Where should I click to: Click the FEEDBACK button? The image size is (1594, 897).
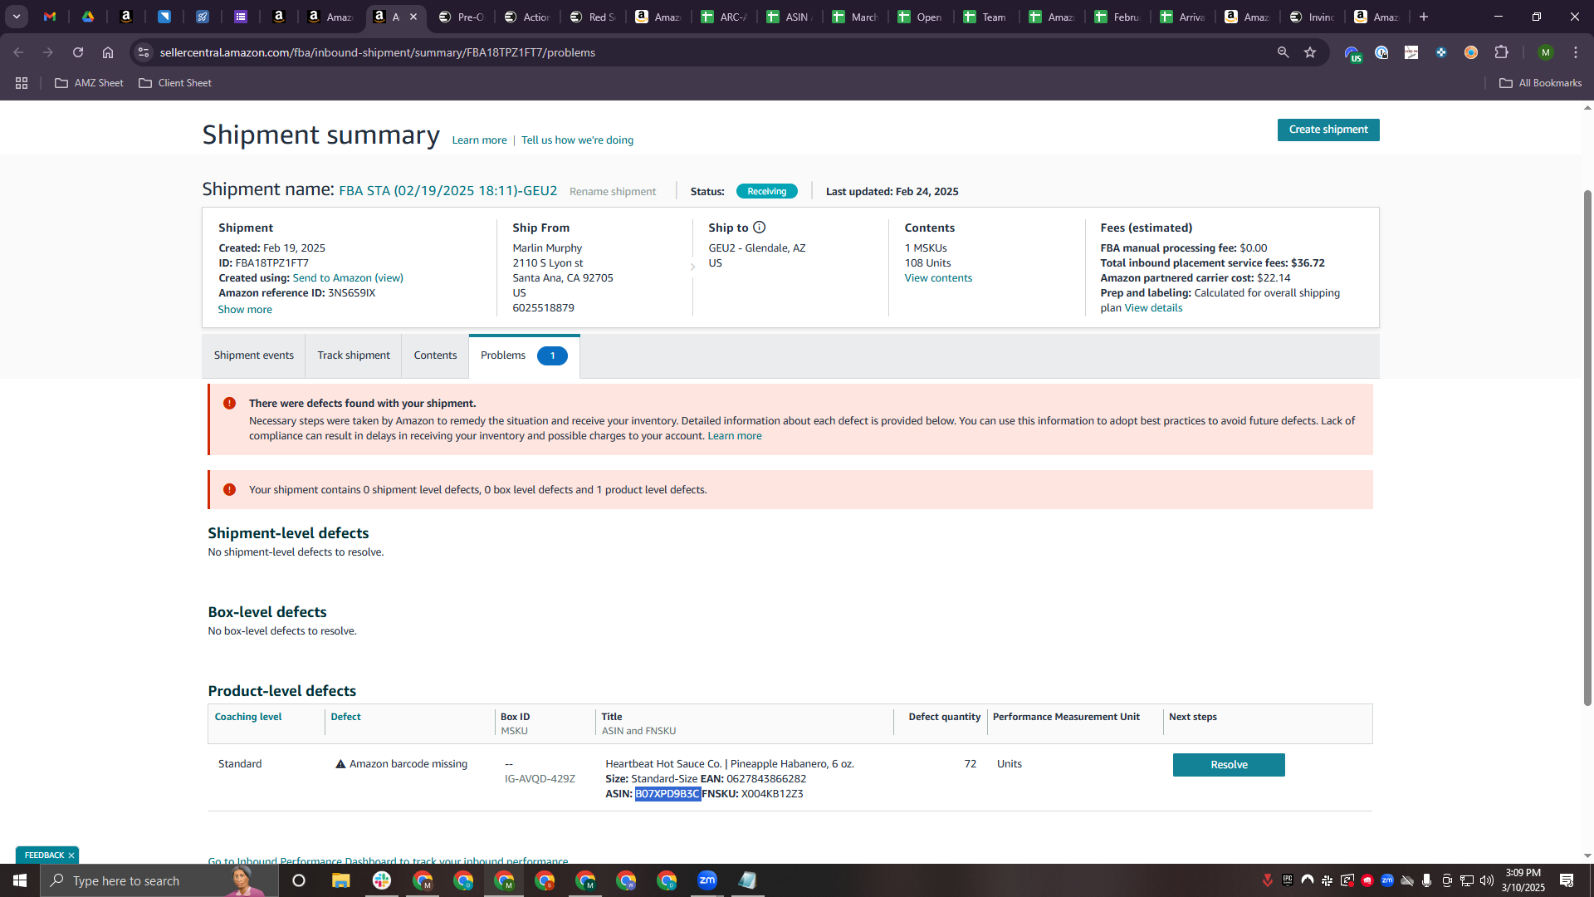(44, 855)
